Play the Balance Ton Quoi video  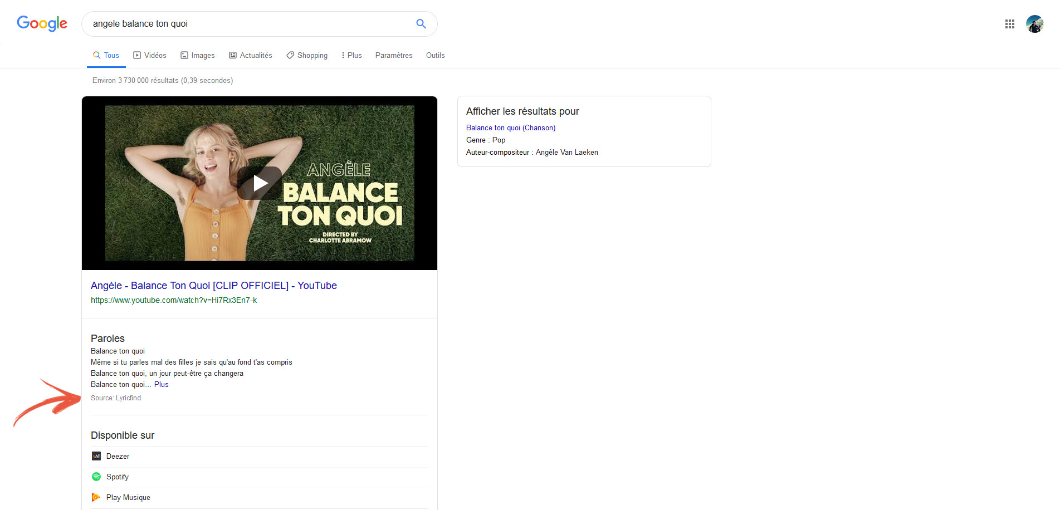pos(260,183)
